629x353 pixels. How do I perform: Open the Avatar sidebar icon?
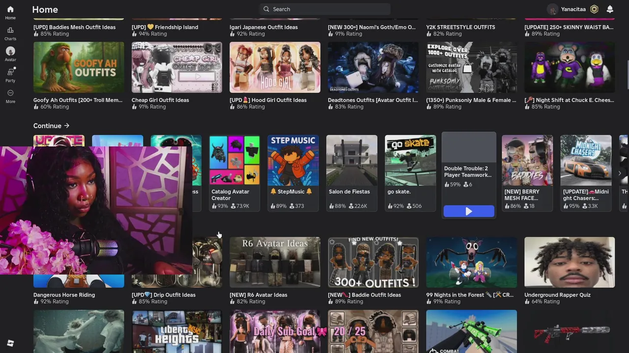tap(10, 51)
